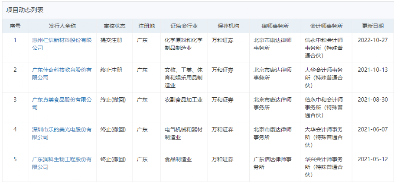Click 电气机械和器材制造业 industry cell
This screenshot has width=394, height=182.
184,134
